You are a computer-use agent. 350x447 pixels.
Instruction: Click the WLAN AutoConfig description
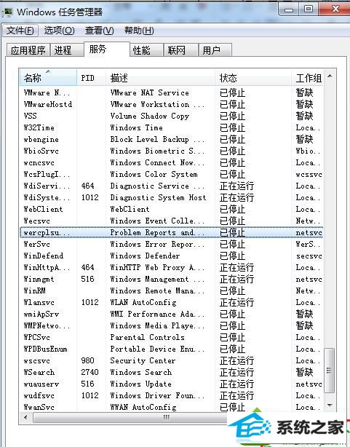pos(143,302)
